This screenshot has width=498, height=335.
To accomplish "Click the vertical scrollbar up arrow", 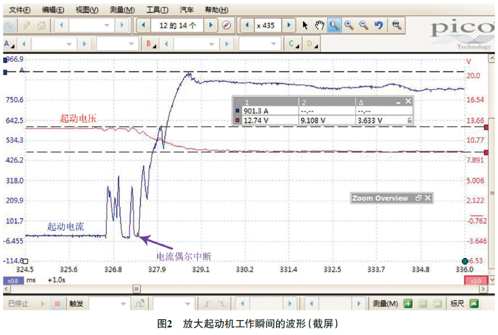I will pos(492,59).
